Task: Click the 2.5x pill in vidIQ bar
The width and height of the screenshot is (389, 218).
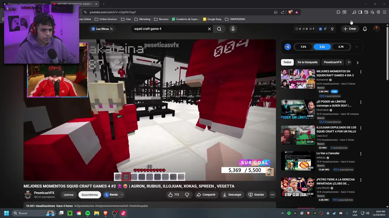Action: tap(322, 47)
